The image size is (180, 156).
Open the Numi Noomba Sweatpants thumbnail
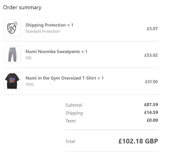click(12, 54)
